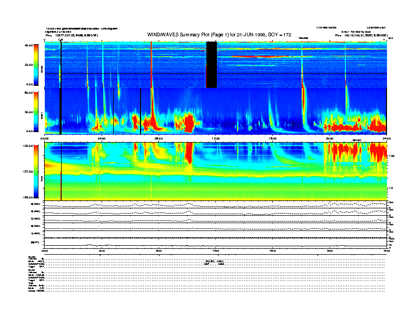Click the 10 label on TNR right axis
The image size is (417, 322).
(391, 188)
